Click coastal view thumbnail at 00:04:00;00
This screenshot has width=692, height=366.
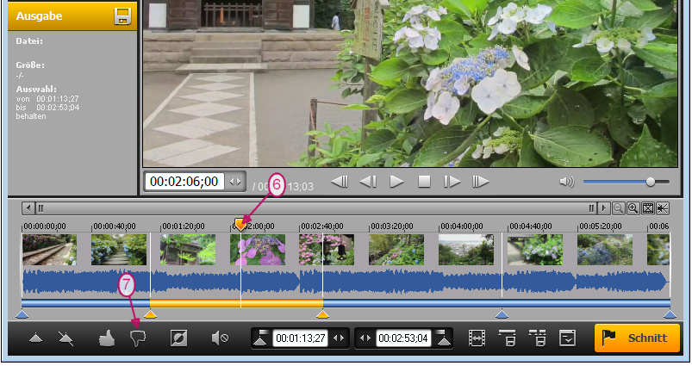(x=466, y=250)
